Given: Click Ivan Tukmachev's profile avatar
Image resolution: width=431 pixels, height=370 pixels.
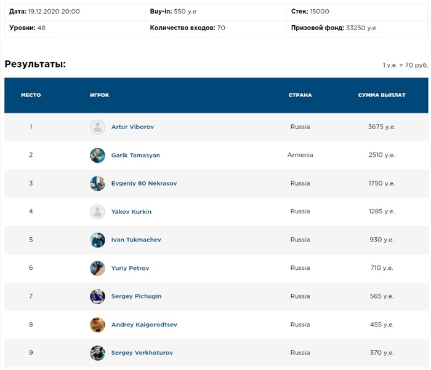Looking at the screenshot, I should (x=97, y=240).
